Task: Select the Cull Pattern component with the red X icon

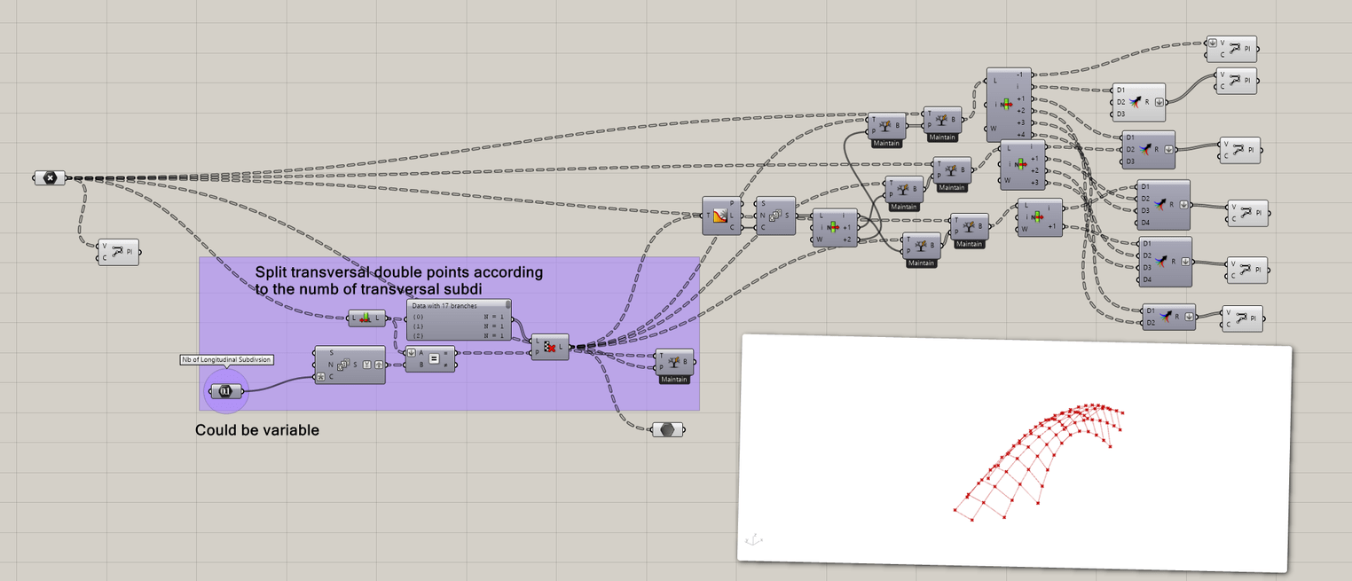Action: click(x=550, y=347)
